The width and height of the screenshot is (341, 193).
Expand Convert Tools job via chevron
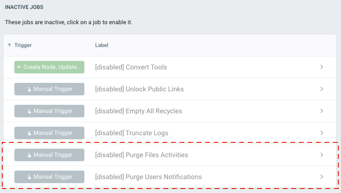322,67
